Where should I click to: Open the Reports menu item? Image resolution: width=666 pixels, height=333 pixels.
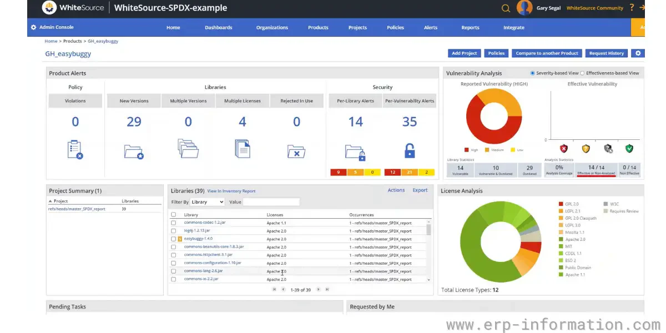[x=470, y=27]
